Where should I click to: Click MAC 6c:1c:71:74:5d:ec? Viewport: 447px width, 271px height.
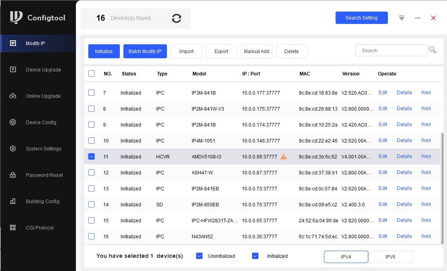[x=318, y=237]
